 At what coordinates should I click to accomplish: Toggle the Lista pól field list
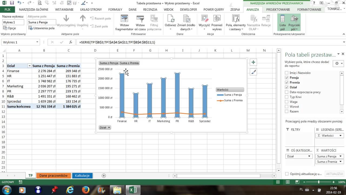[282, 23]
